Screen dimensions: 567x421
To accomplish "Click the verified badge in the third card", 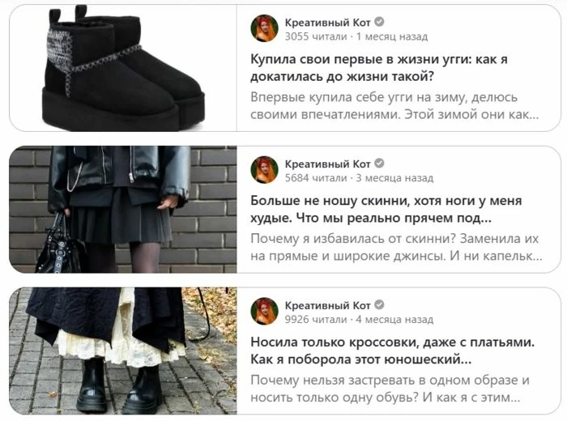I will (x=379, y=305).
